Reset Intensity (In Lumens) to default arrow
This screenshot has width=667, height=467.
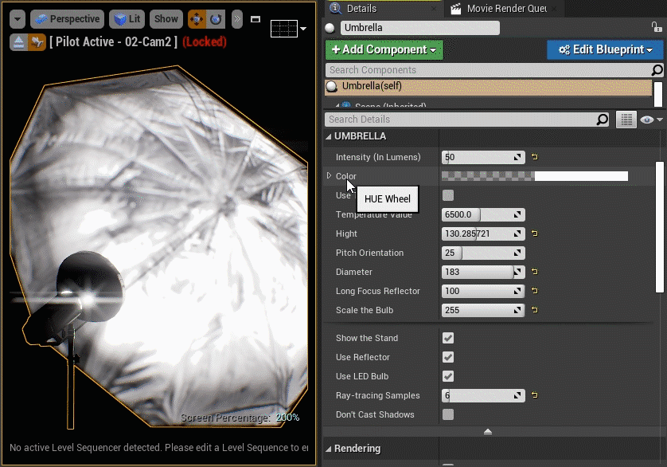pos(535,157)
